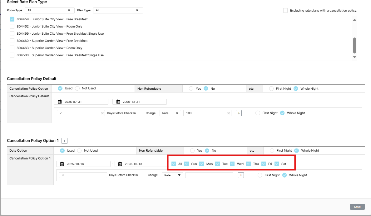The image size is (371, 216).
Task: Set Non Refundable to Yes in Option 1
Action: coord(192,151)
